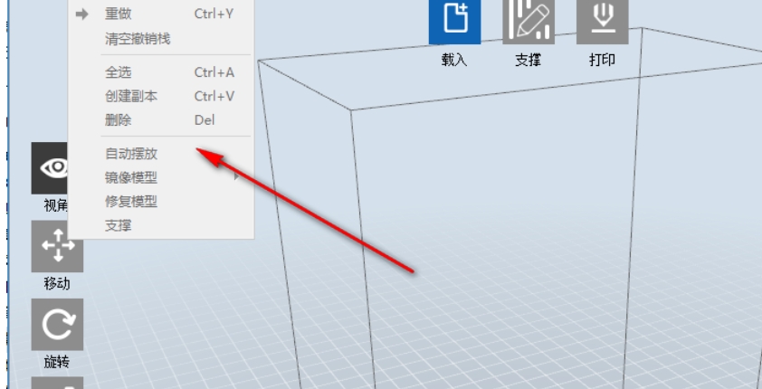Select the 视角 eye view icon
This screenshot has height=389, width=762.
coord(50,168)
